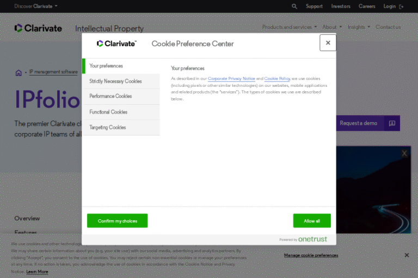Open Manage cookie preferences link
418x278 pixels.
tap(311, 255)
